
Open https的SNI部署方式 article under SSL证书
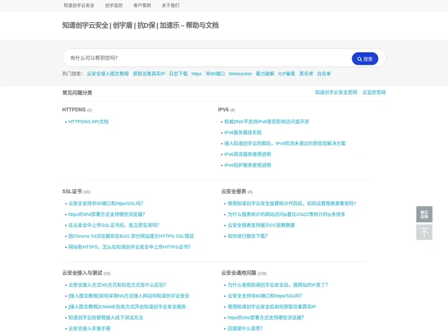[x=106, y=214]
